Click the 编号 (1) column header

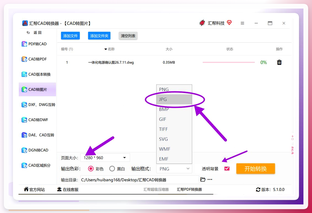(x=67, y=49)
